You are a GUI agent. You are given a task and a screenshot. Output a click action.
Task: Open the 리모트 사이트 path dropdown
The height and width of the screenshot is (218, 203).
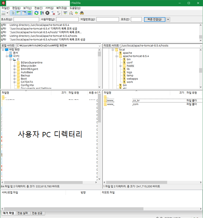pos(201,46)
